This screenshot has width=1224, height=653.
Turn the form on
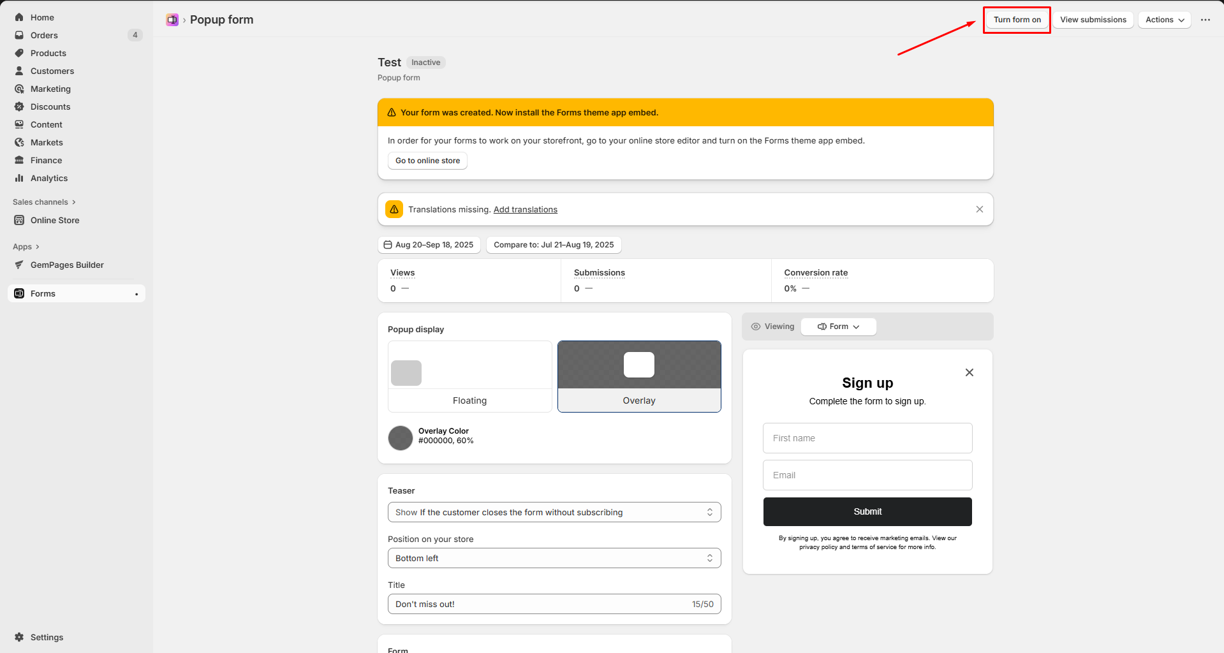point(1017,20)
